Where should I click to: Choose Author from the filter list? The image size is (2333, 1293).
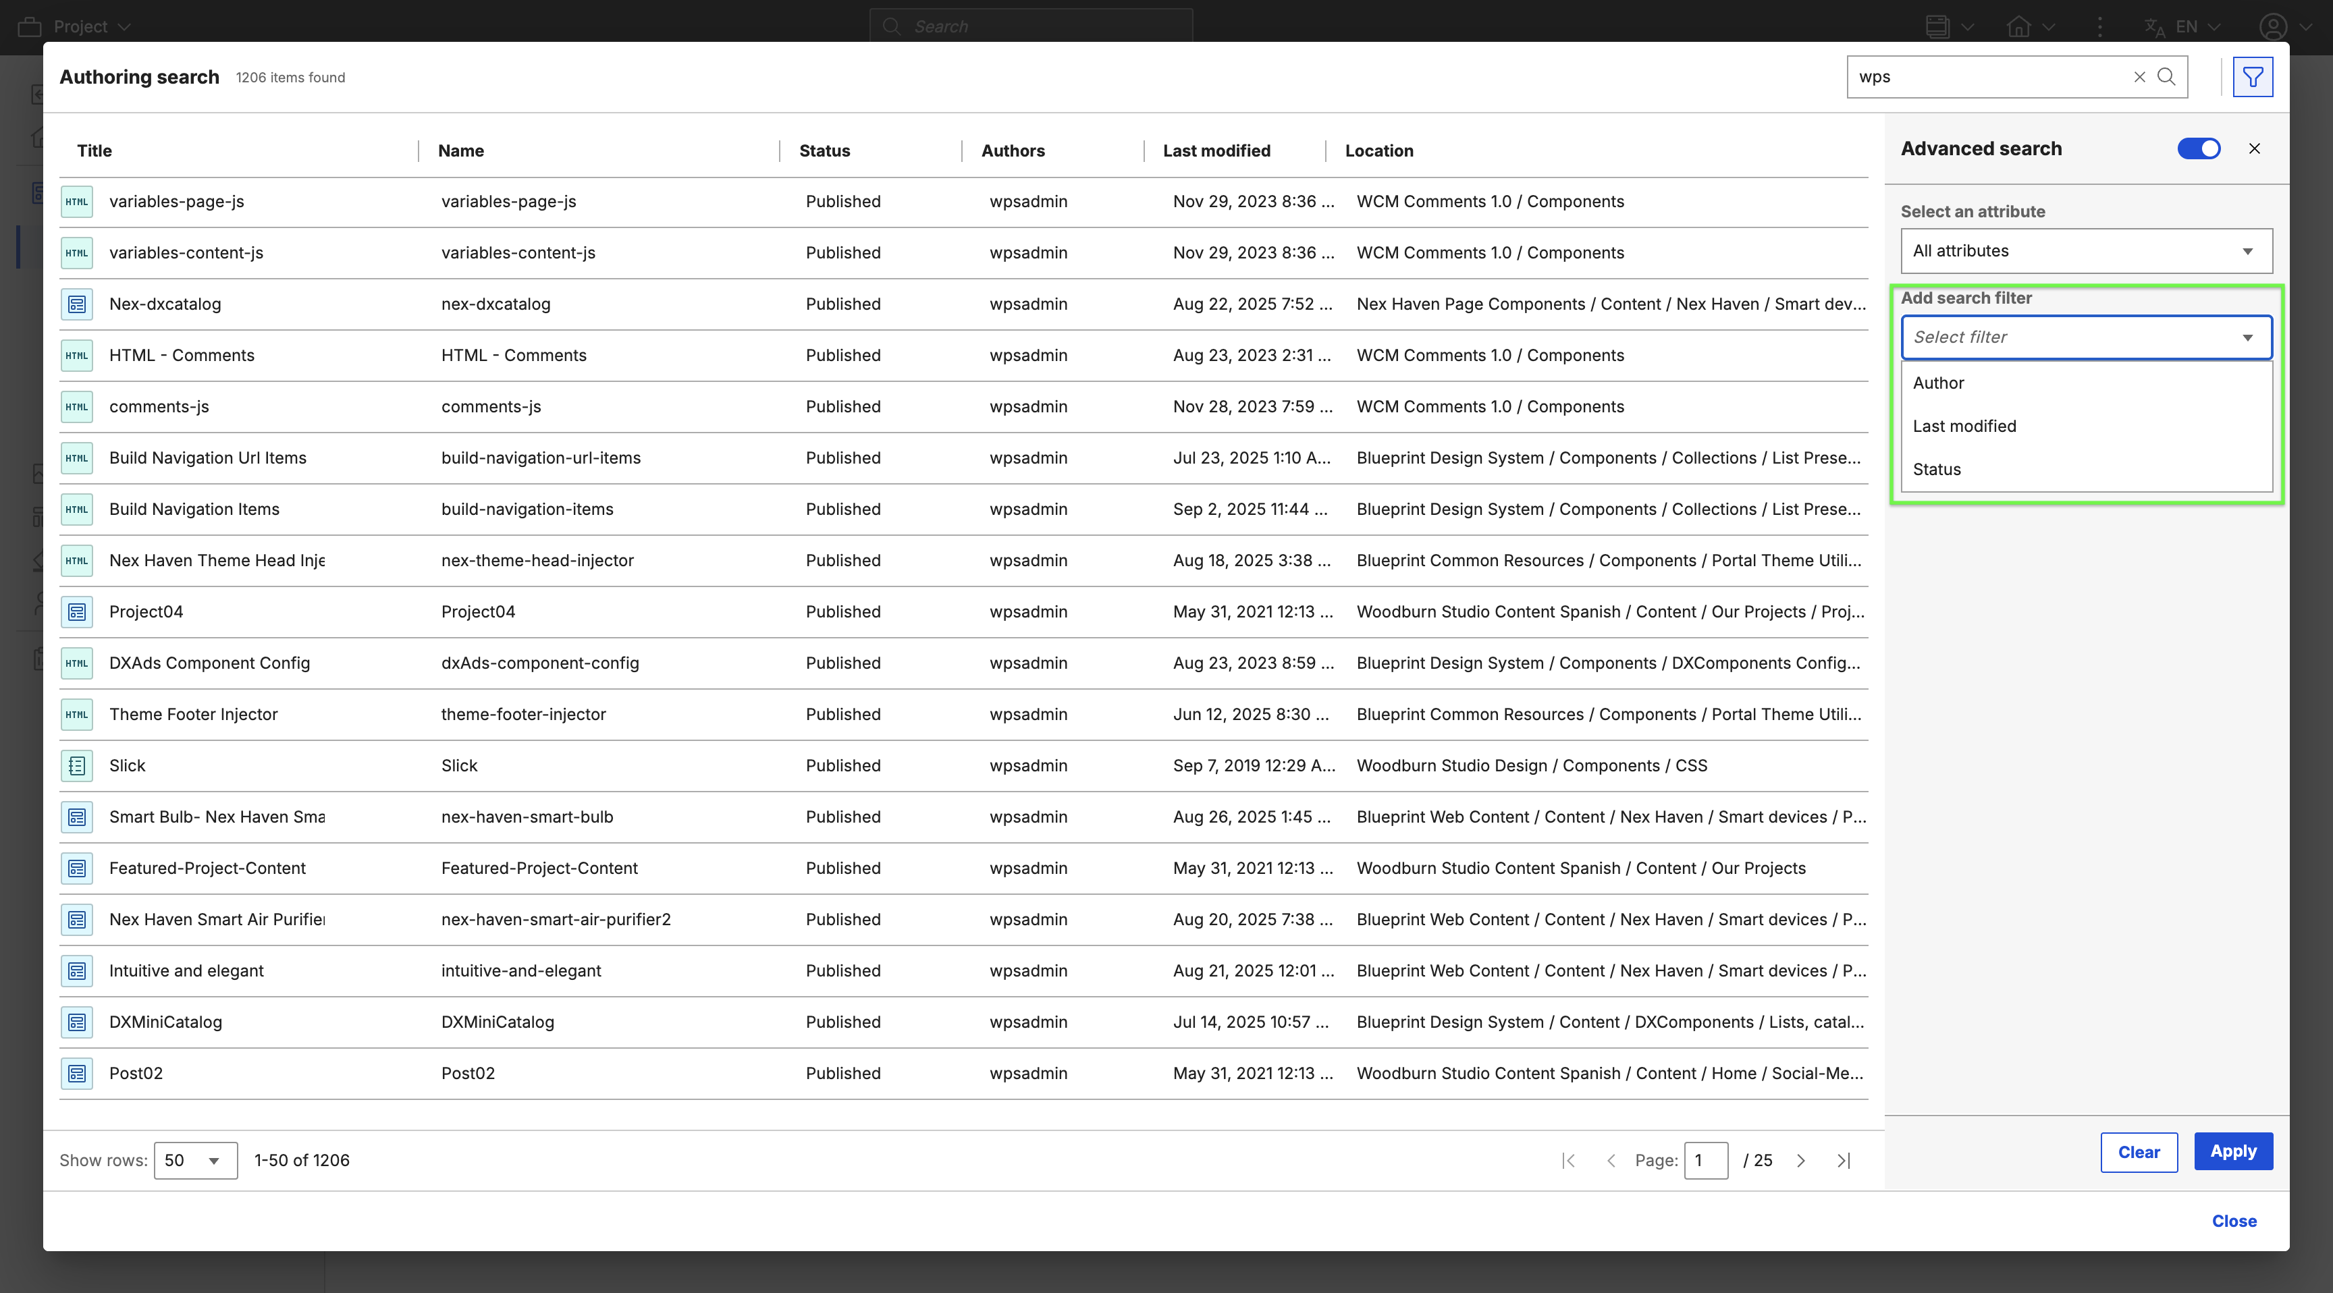coord(1938,383)
